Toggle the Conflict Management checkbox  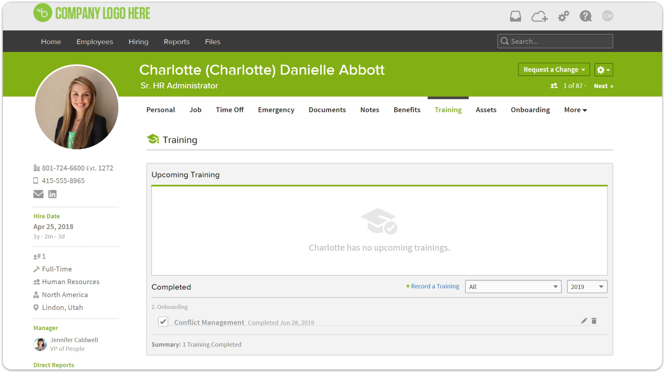[x=163, y=322]
